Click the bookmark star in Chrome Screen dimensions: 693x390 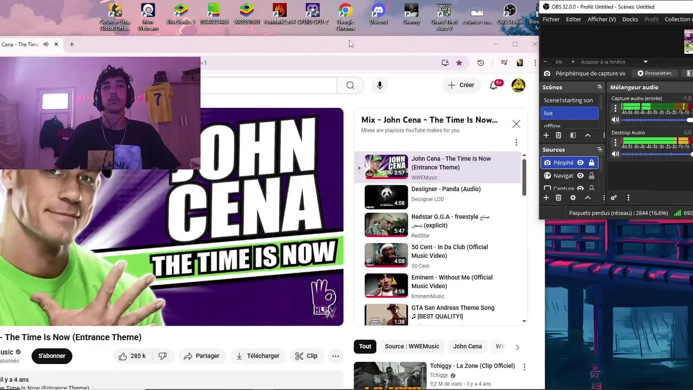point(459,63)
